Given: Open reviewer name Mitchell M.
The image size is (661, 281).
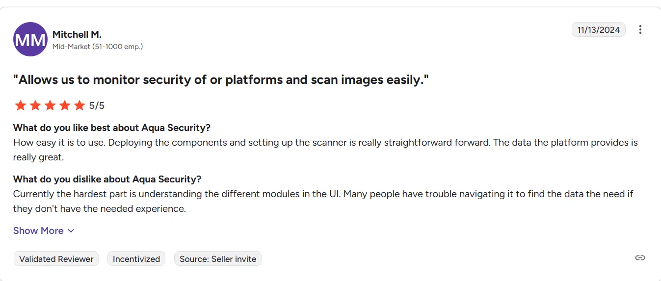Looking at the screenshot, I should coord(77,34).
